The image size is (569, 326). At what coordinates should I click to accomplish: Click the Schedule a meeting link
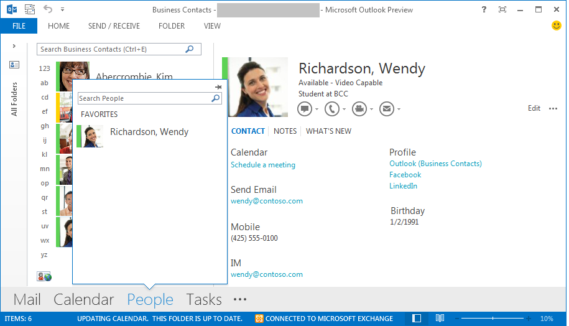click(x=262, y=165)
